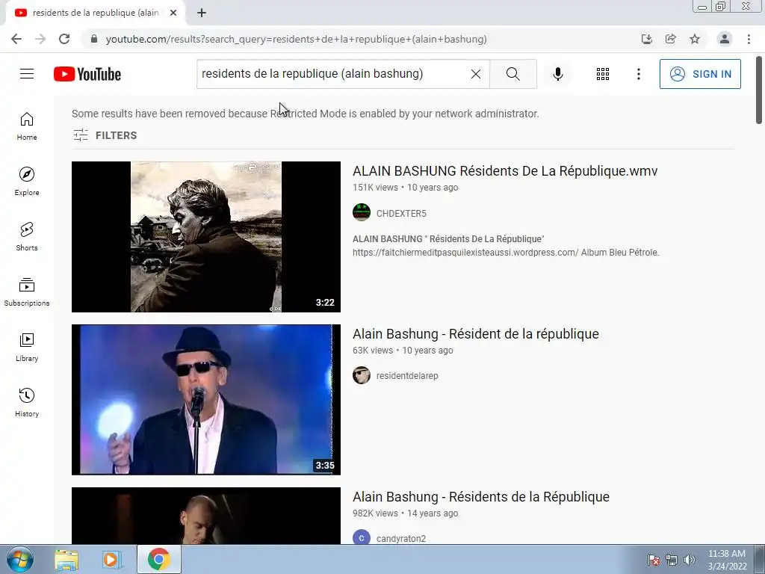
Task: Click the magnifier search button
Action: click(x=512, y=74)
